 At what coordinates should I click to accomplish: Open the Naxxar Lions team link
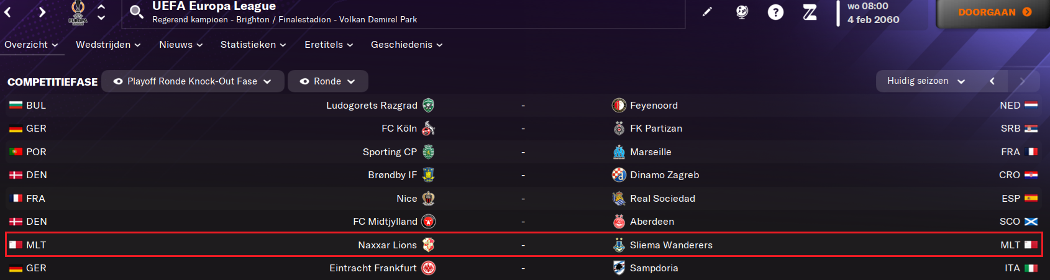click(387, 245)
